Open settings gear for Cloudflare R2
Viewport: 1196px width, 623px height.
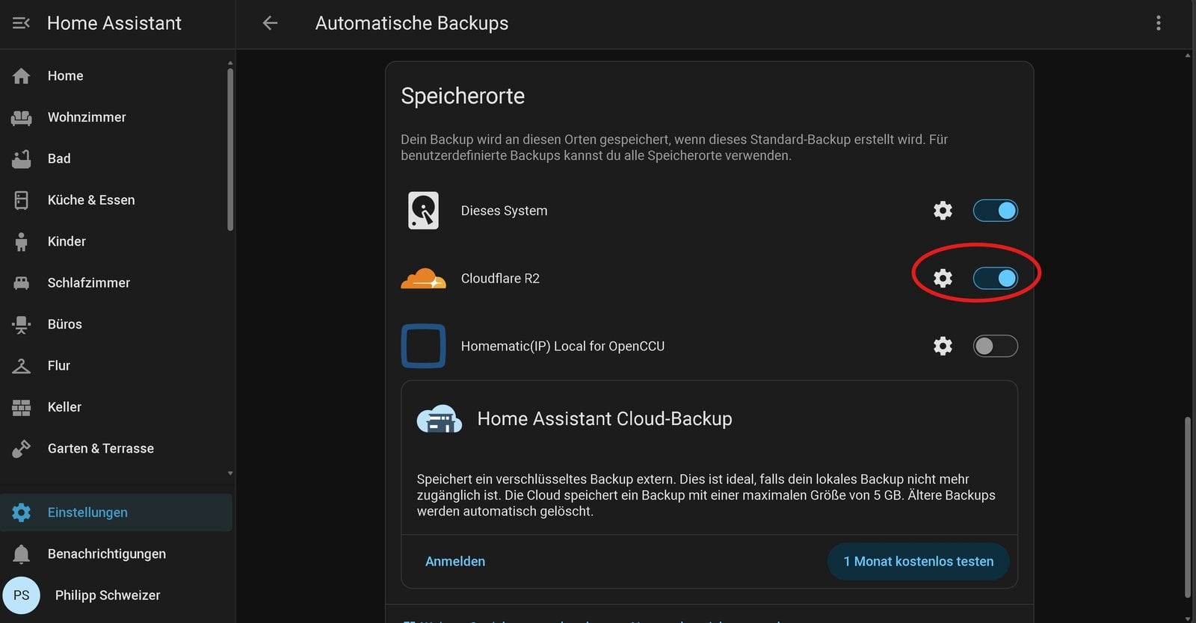pyautogui.click(x=943, y=279)
